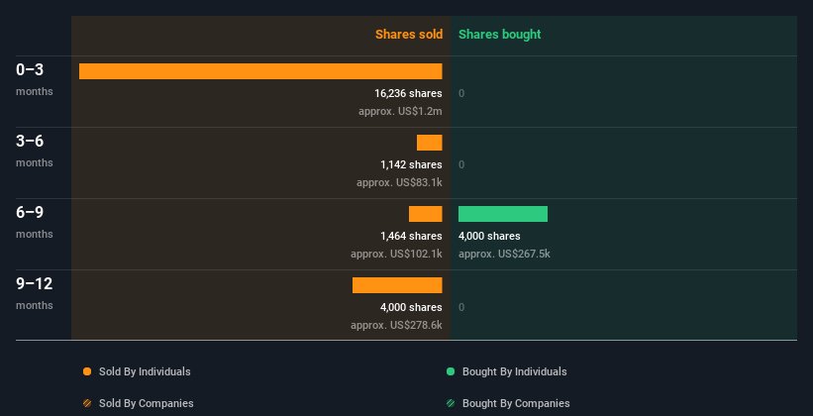Toggle the Bought By Companies legend label
Image resolution: width=813 pixels, height=416 pixels.
tap(516, 403)
